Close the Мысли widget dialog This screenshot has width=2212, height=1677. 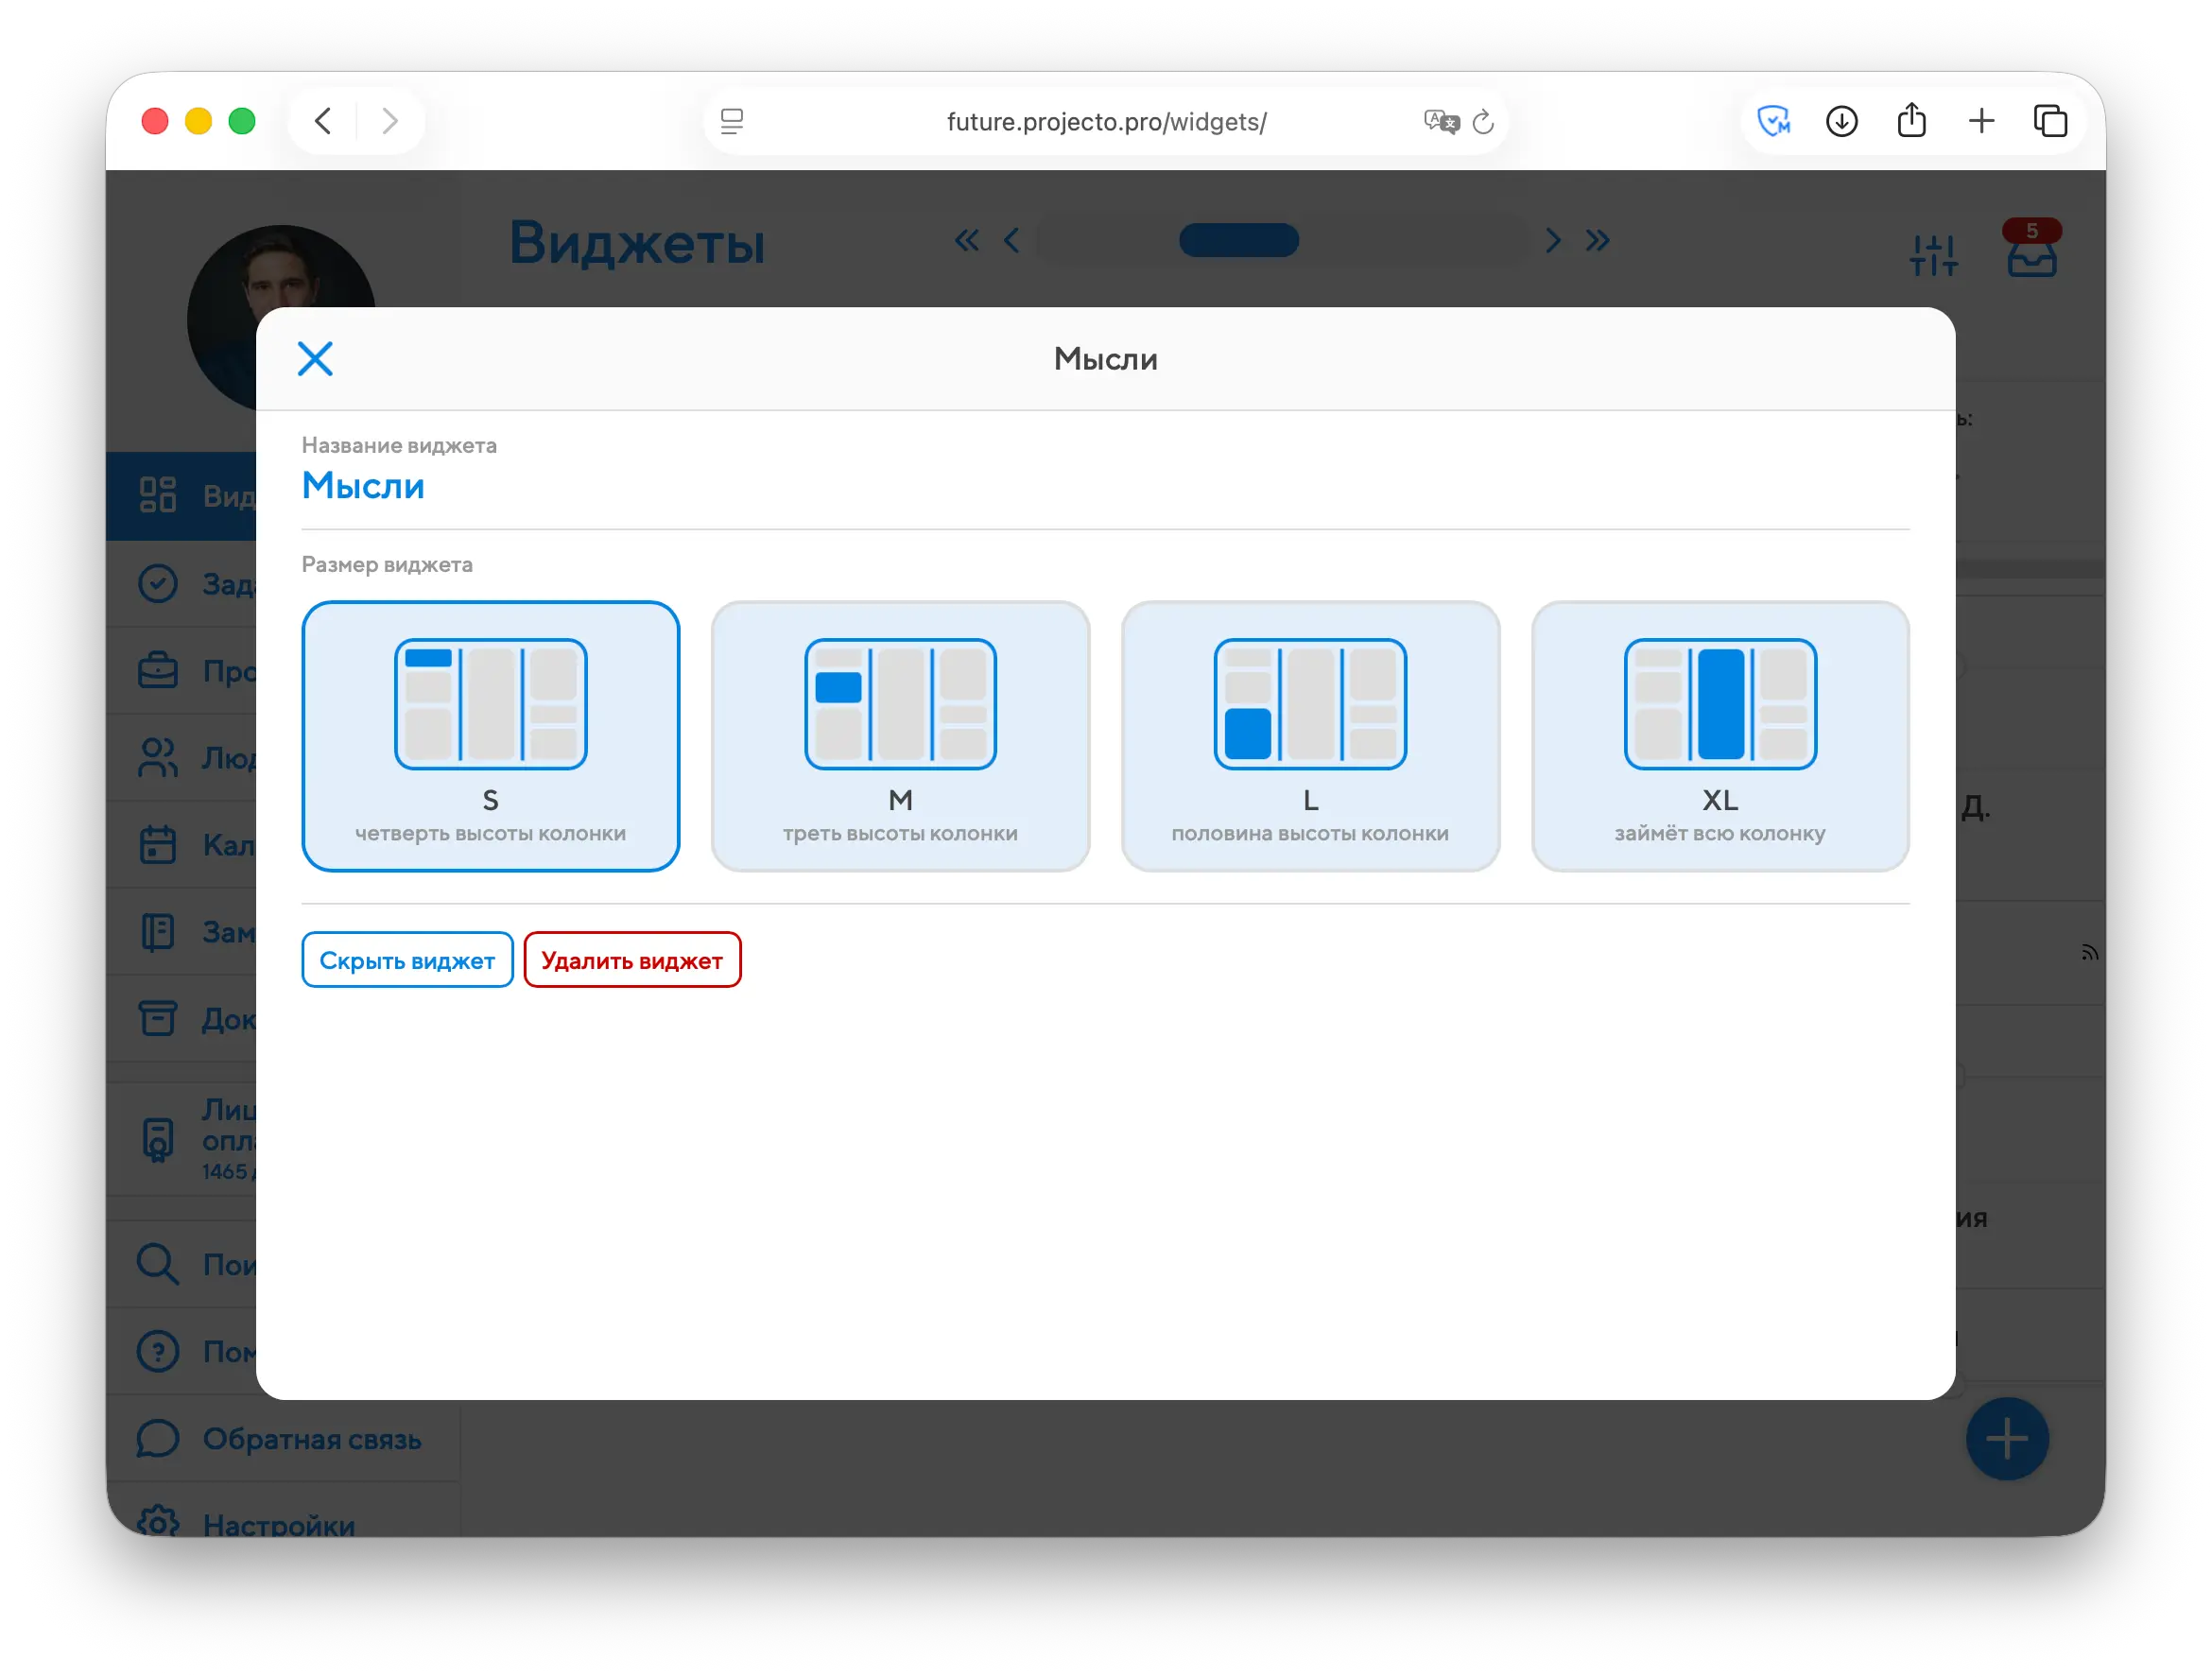click(x=315, y=358)
